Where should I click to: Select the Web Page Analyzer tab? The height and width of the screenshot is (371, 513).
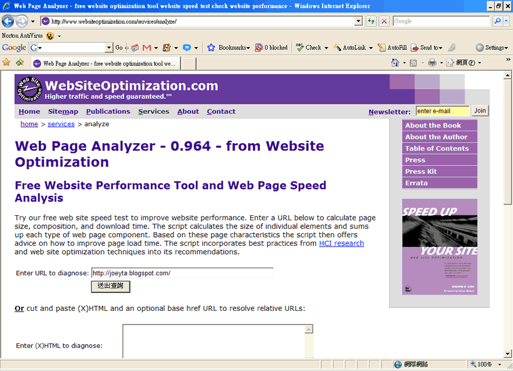click(106, 63)
